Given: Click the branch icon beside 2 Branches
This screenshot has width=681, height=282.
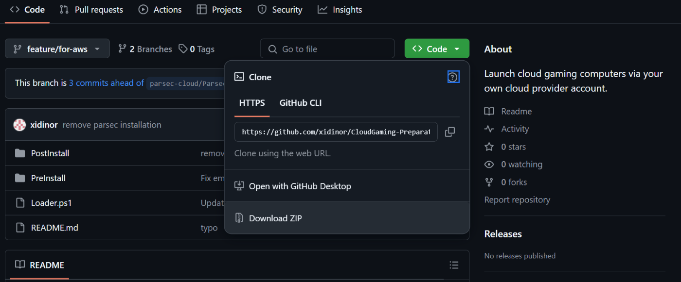Looking at the screenshot, I should pos(122,49).
